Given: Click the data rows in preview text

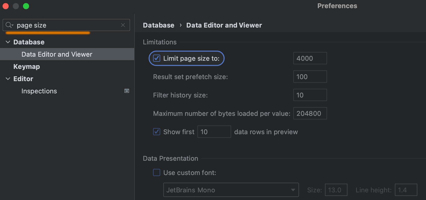Looking at the screenshot, I should pos(266,132).
